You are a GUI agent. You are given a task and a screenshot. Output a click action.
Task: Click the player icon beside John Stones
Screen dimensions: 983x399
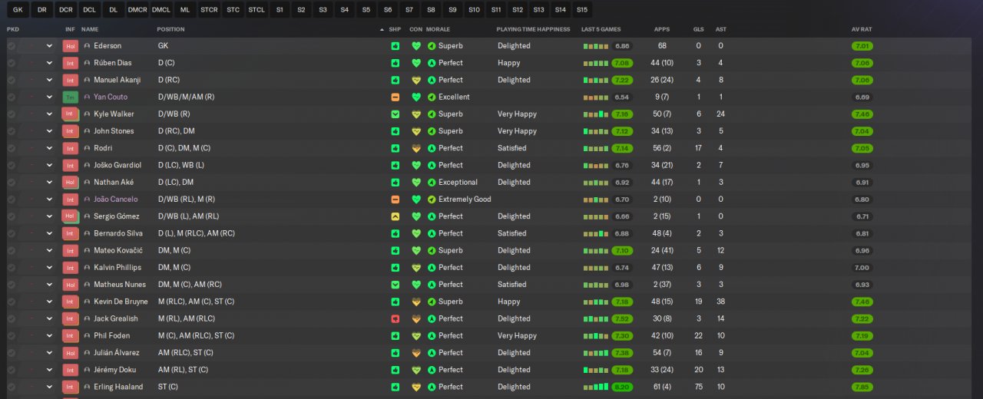[x=88, y=131]
